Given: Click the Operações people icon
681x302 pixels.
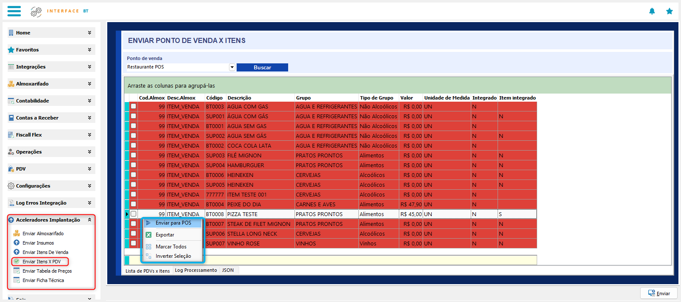Looking at the screenshot, I should [11, 152].
